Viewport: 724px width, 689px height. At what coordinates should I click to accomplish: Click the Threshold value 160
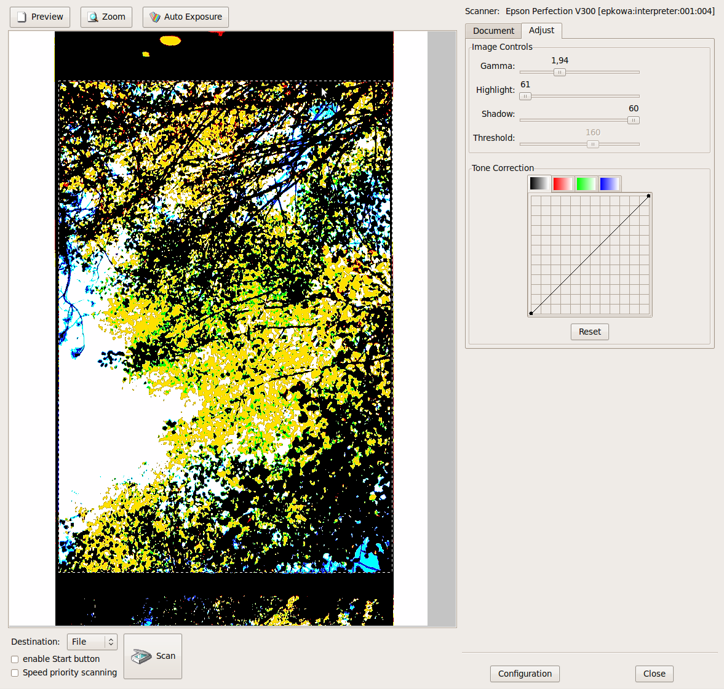click(x=593, y=132)
